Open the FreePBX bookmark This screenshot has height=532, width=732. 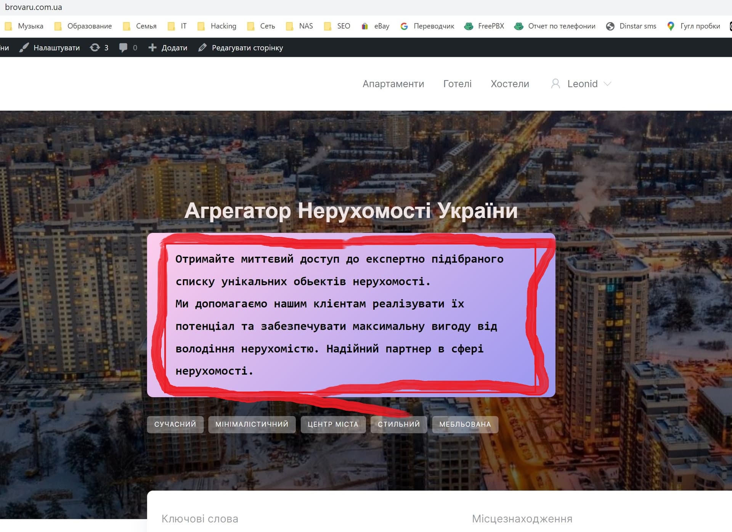click(x=484, y=26)
